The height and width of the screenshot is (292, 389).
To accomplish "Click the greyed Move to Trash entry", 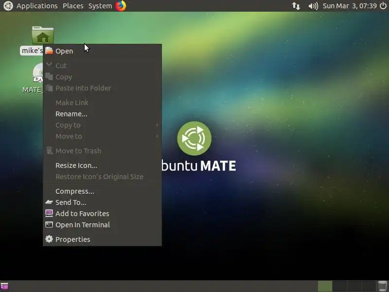I will 102,151.
